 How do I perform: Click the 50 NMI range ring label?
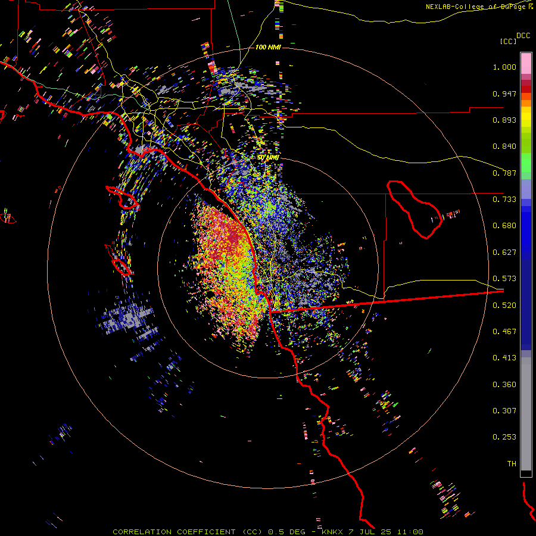point(268,158)
